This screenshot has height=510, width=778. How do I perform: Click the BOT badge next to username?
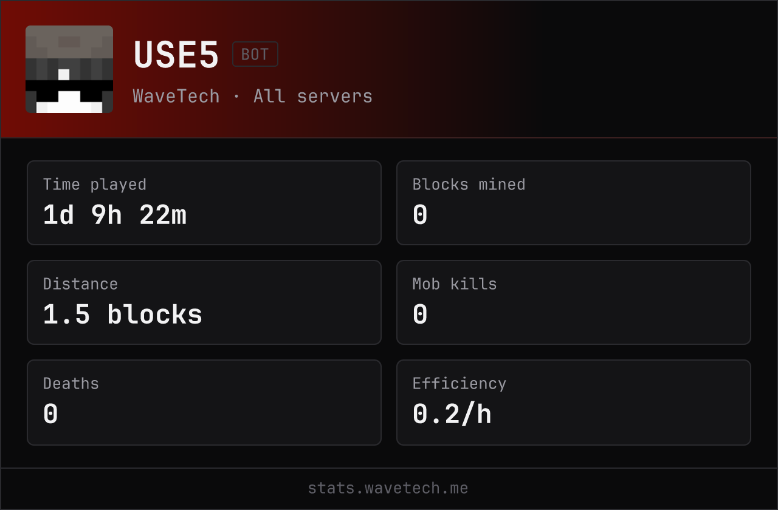click(255, 54)
